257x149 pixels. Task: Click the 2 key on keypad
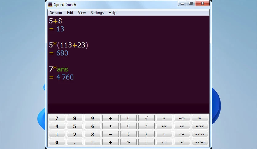pyautogui.click(x=75, y=134)
